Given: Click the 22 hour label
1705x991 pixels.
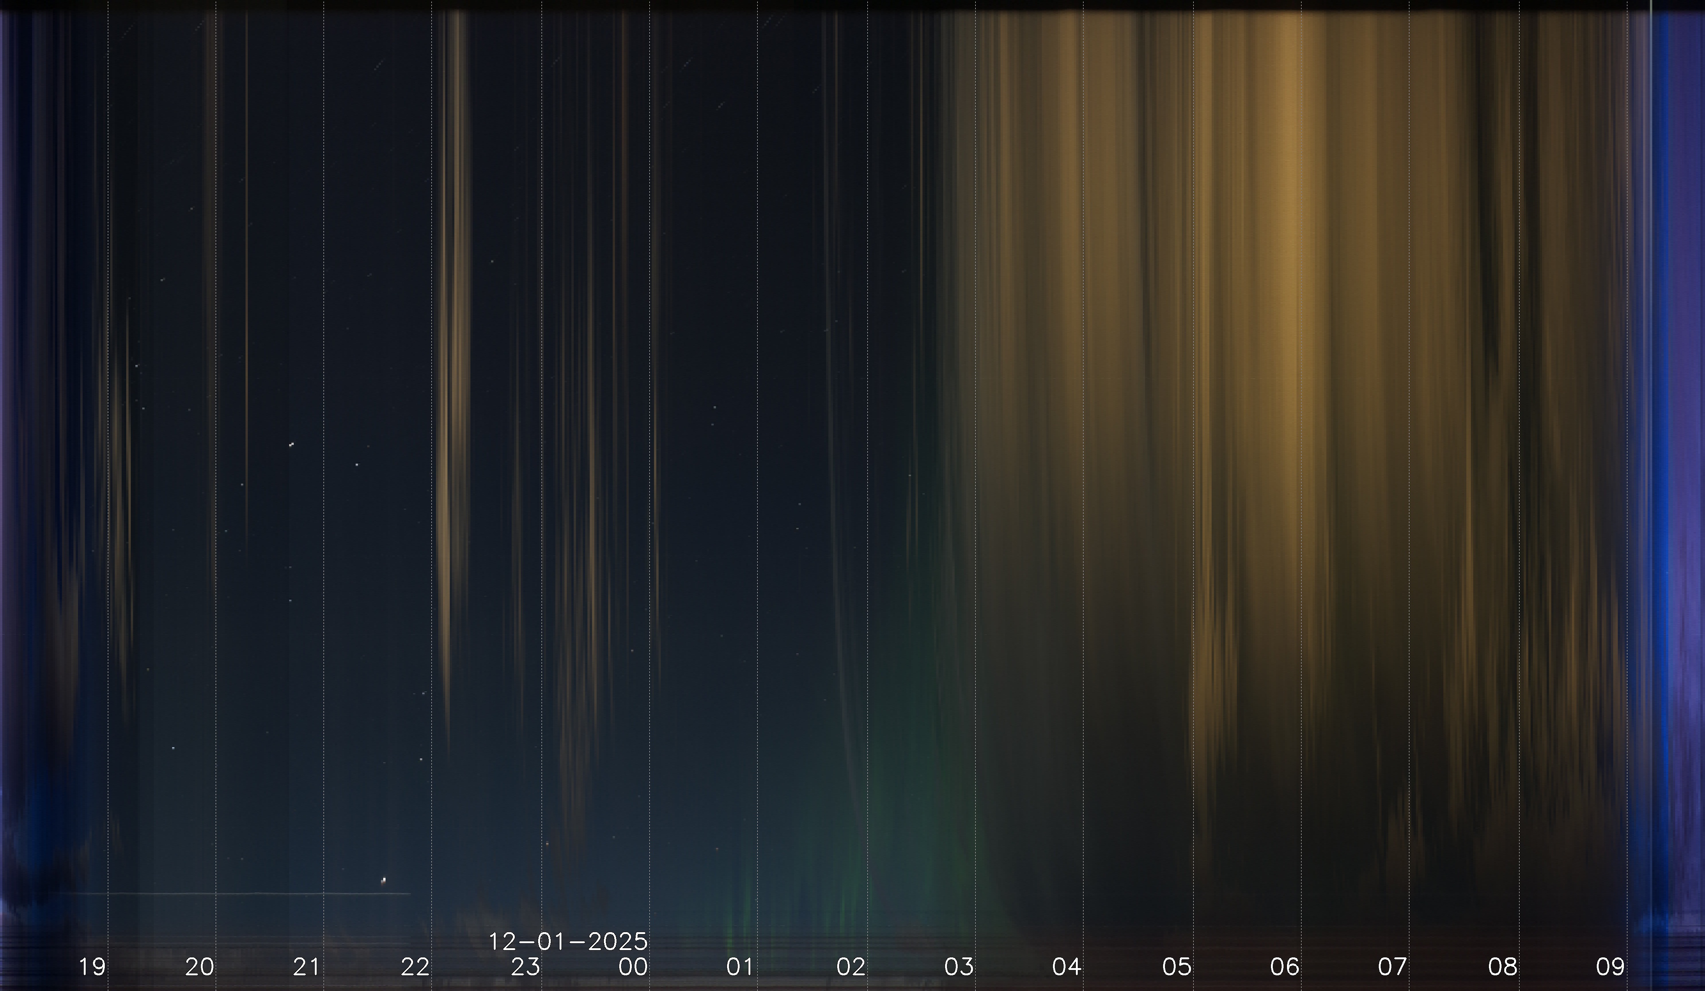Looking at the screenshot, I should [415, 967].
